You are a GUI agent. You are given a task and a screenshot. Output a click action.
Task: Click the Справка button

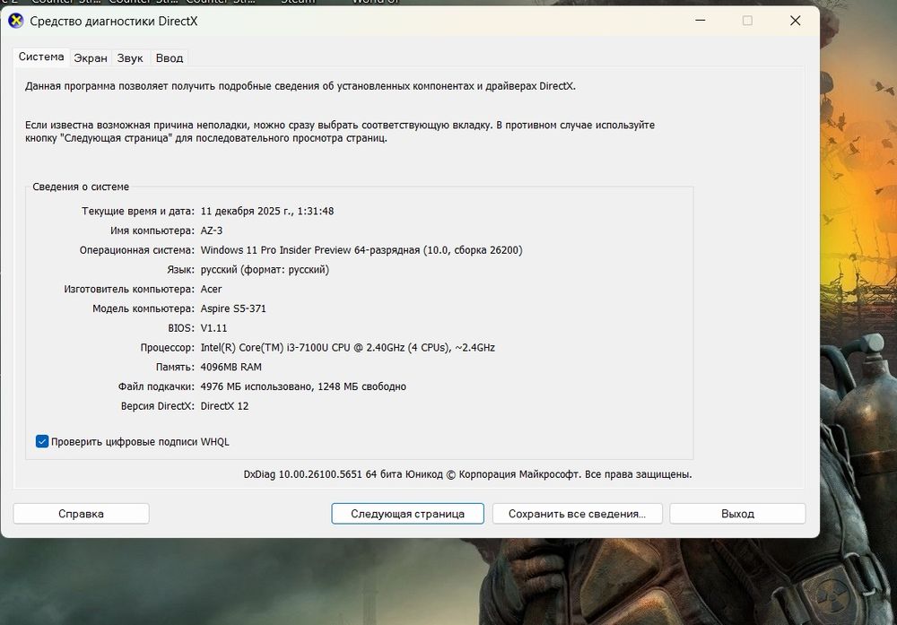click(x=82, y=514)
